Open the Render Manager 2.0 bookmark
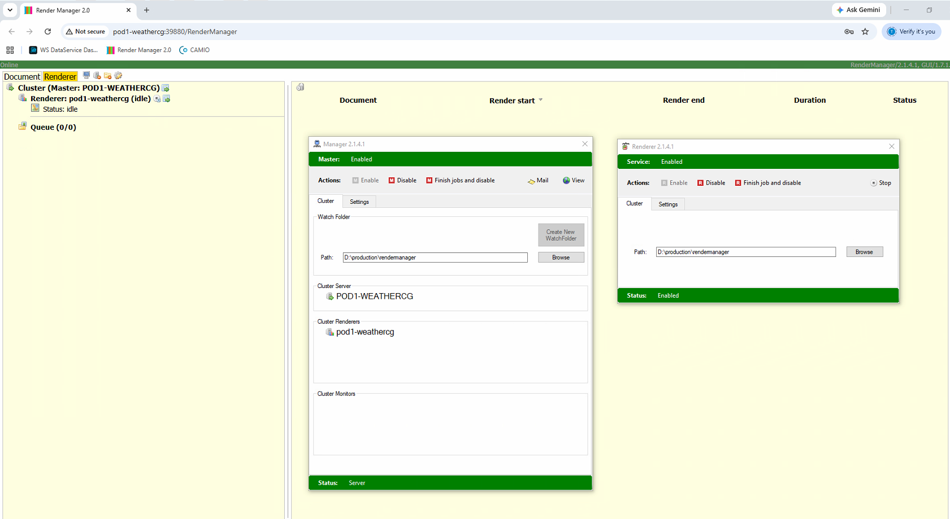Screen dimensions: 950x519 (x=138, y=50)
